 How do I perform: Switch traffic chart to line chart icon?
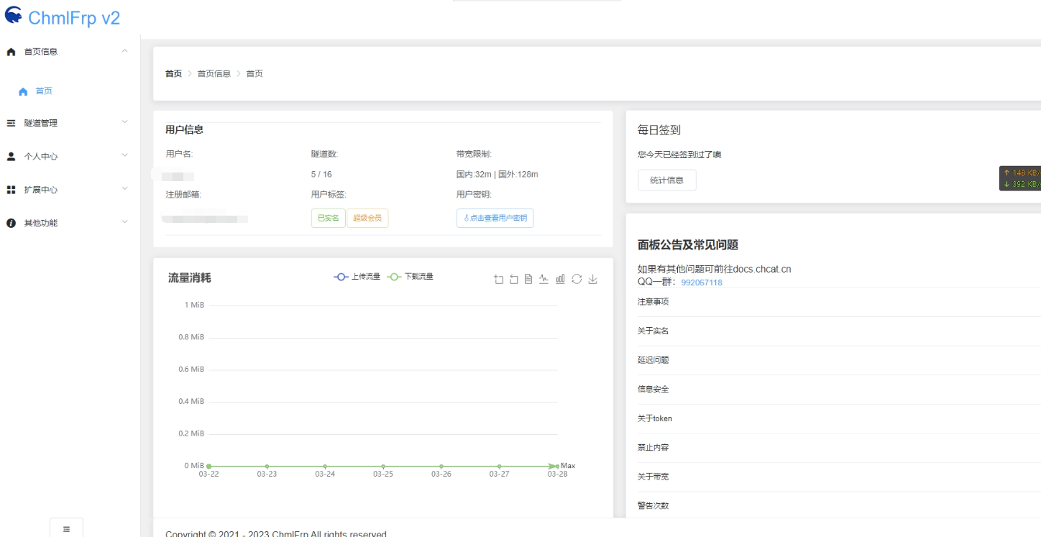[x=544, y=279]
